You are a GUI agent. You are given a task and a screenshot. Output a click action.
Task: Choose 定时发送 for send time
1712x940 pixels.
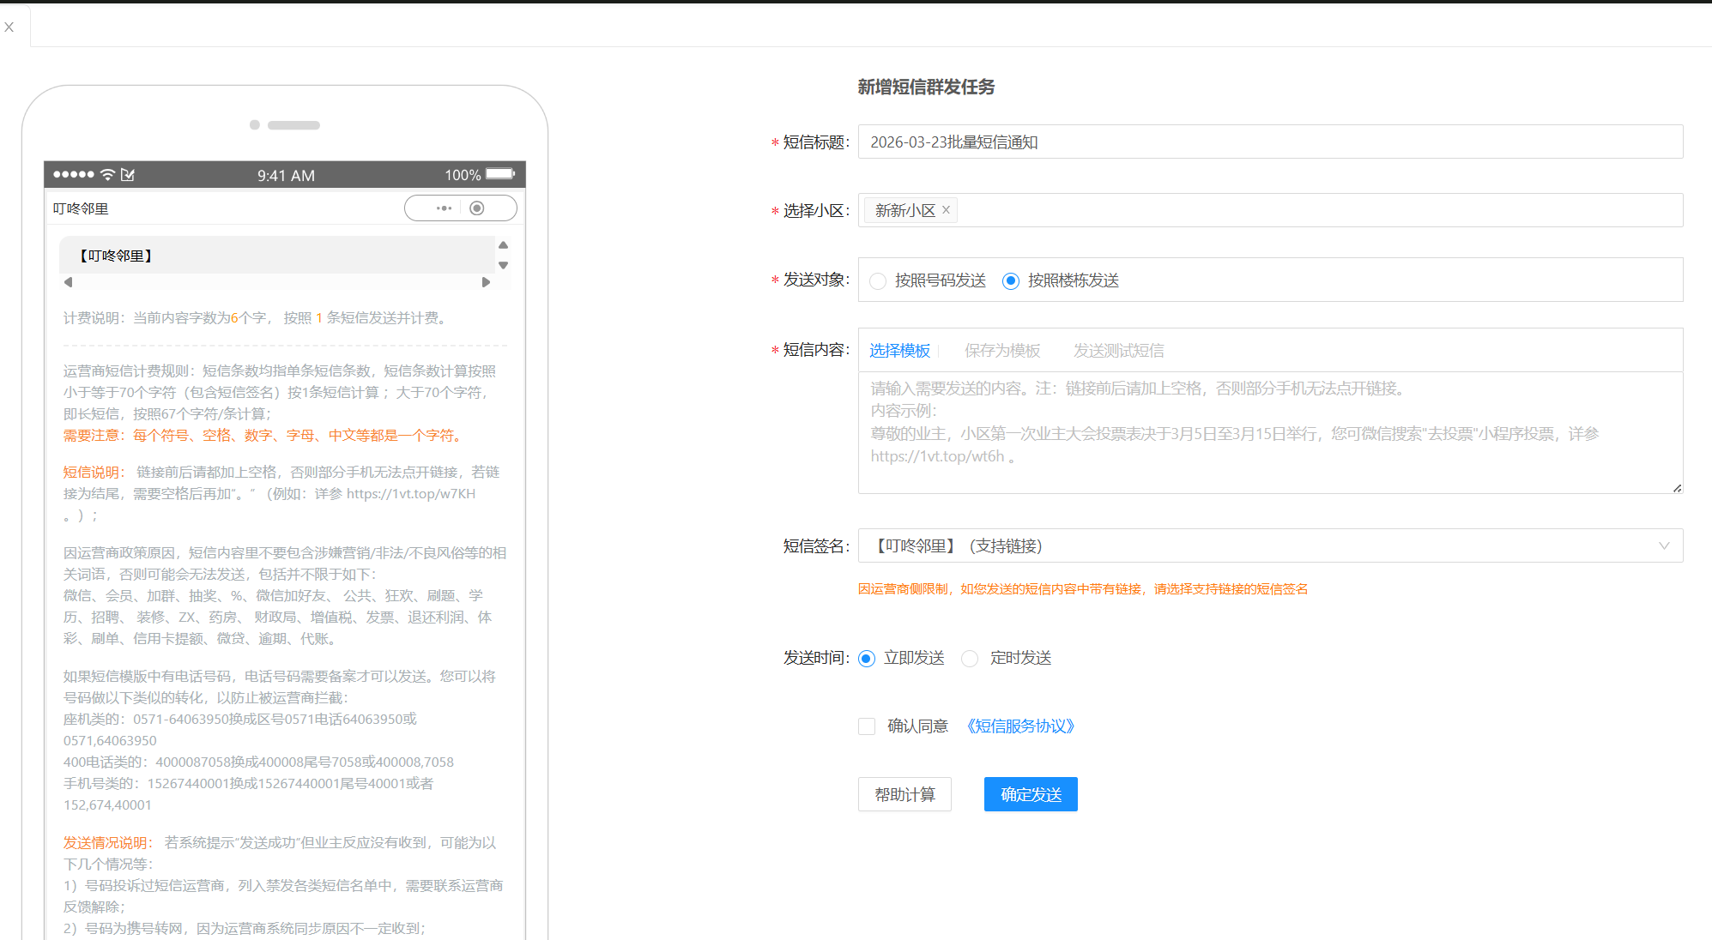970,659
